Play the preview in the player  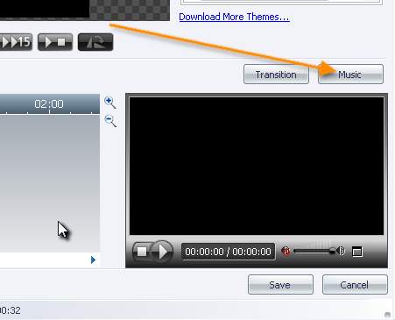coord(163,251)
